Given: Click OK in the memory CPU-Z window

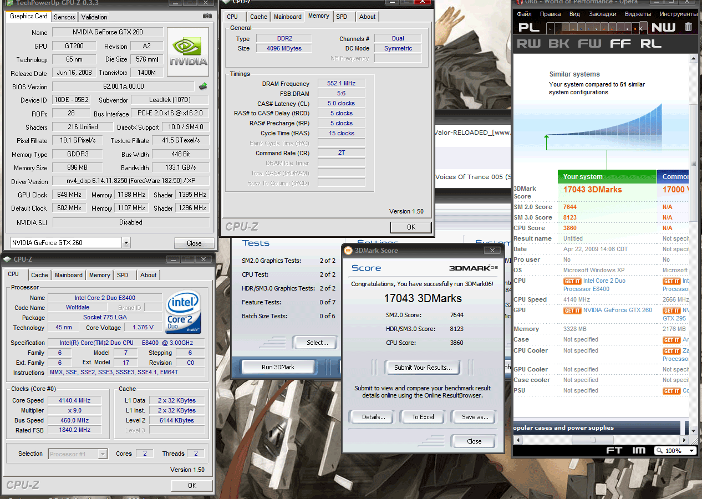Looking at the screenshot, I should pos(411,227).
